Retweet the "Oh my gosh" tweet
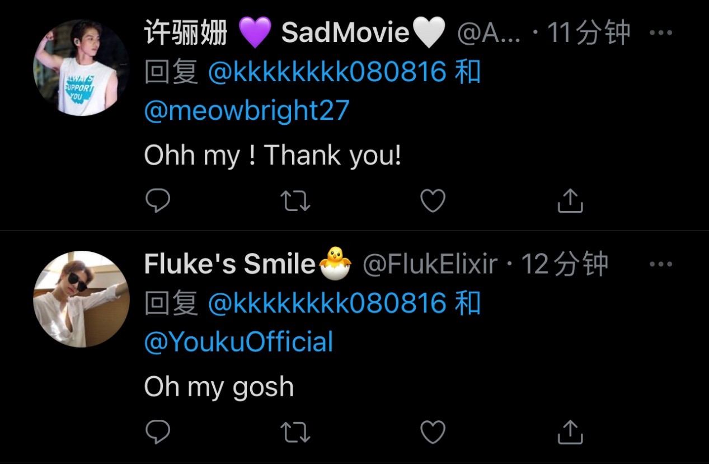The height and width of the screenshot is (464, 709). [295, 432]
